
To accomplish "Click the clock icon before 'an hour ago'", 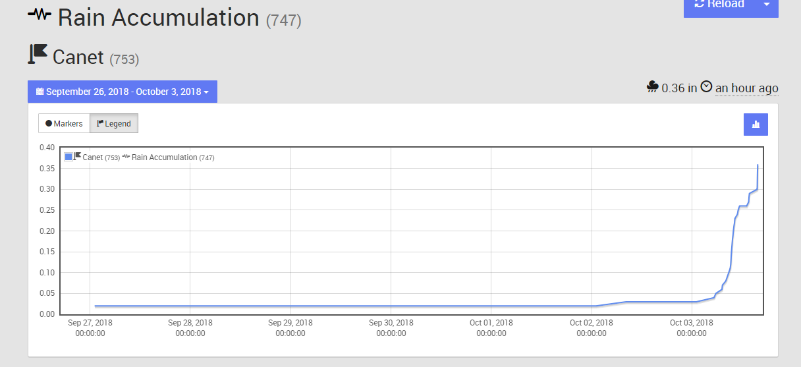I will tap(706, 87).
